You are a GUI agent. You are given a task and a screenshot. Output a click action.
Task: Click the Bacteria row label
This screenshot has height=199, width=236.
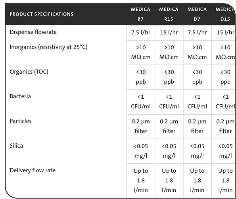coord(20,96)
